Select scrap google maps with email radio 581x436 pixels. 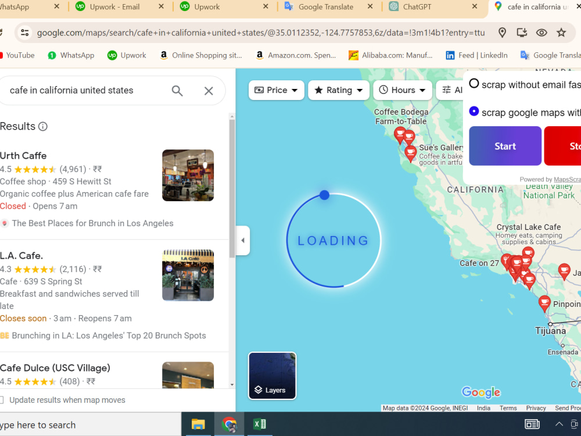(x=474, y=111)
